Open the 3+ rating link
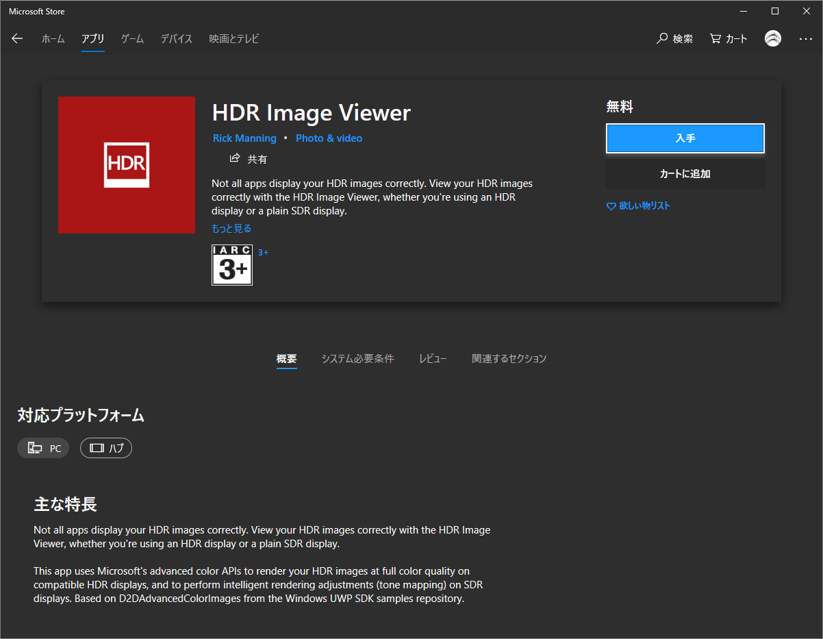823x639 pixels. tap(263, 252)
